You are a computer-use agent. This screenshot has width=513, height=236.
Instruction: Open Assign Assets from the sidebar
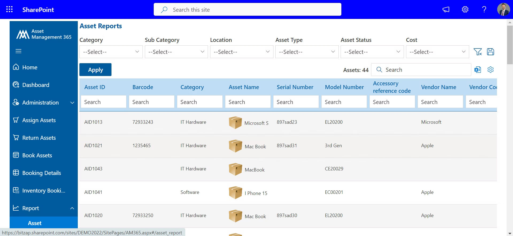(x=39, y=120)
